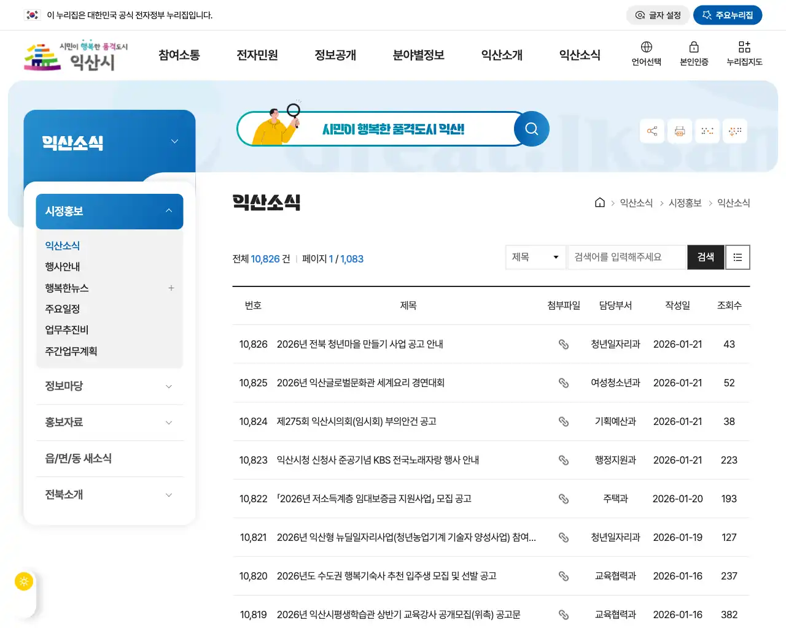Open the QR code icon
Image resolution: width=786 pixels, height=628 pixels.
pyautogui.click(x=707, y=131)
